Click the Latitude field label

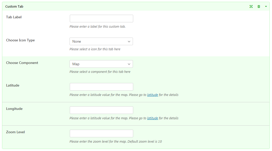13,85
